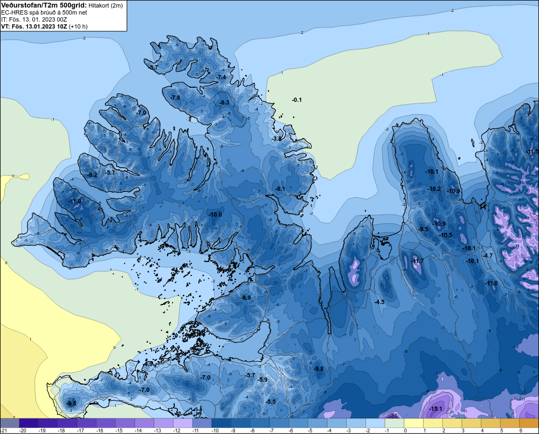Click the legend color swatch between -10 and -9

click(x=221, y=423)
